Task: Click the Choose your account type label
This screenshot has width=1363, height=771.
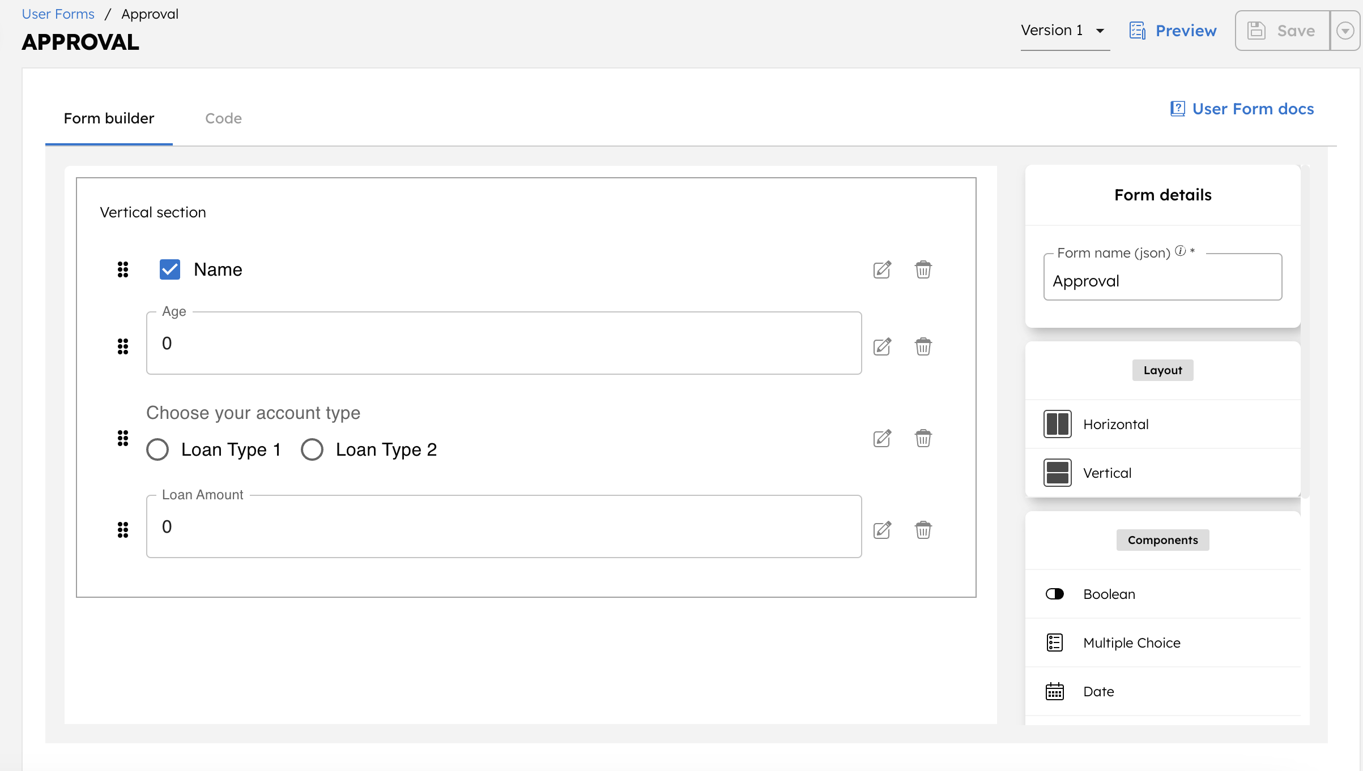Action: 253,413
